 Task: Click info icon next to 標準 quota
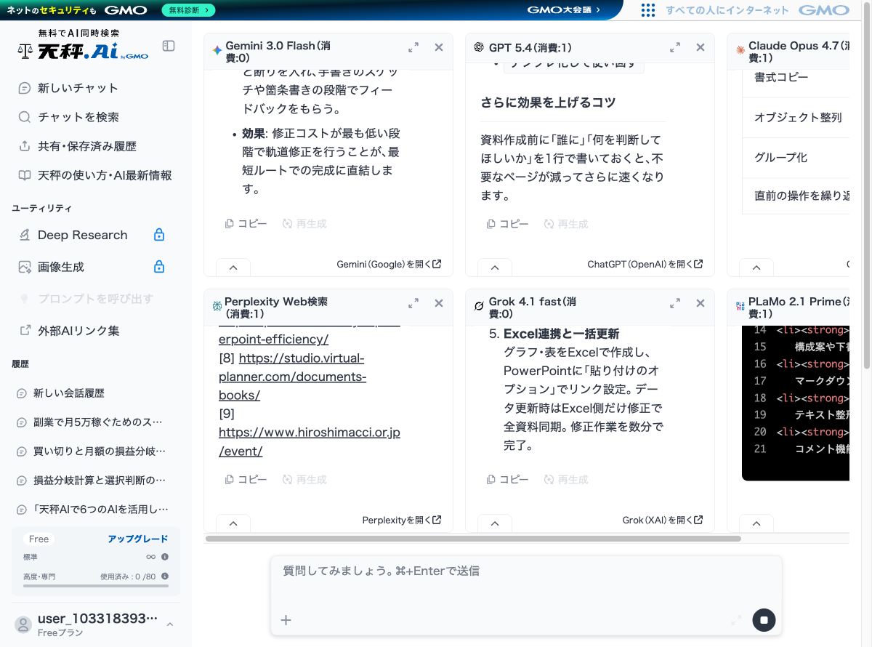tap(165, 557)
